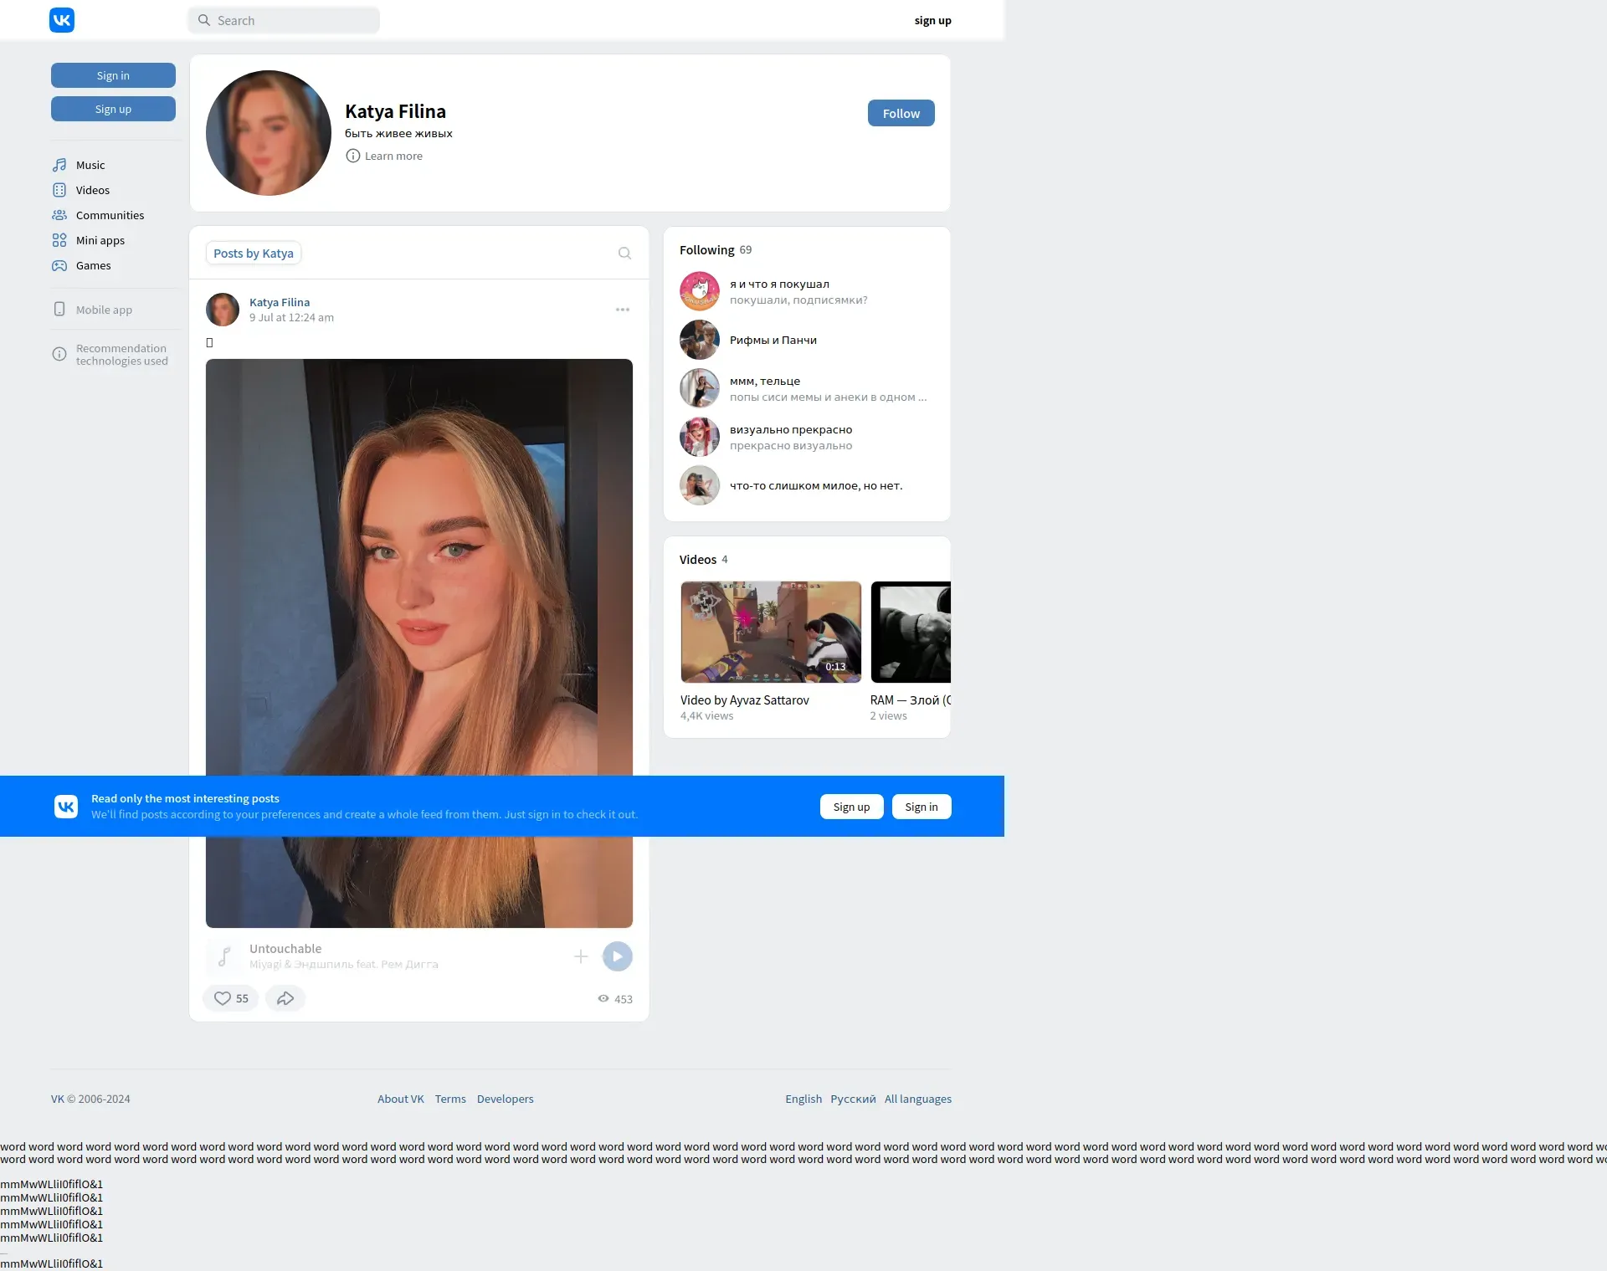Open Communities from the sidebar
1607x1271 pixels.
click(x=109, y=215)
